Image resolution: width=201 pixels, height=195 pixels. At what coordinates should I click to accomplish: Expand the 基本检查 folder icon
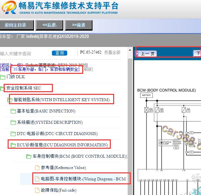tap(13, 111)
